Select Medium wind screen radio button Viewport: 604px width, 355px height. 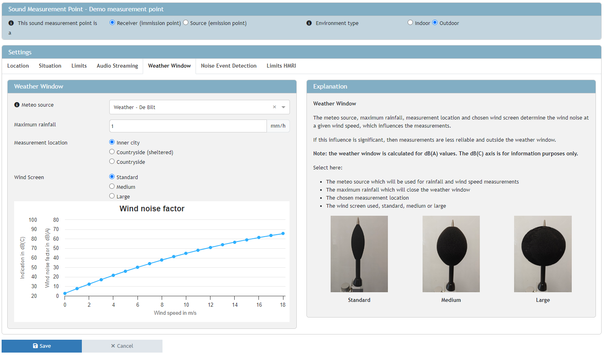coord(112,187)
